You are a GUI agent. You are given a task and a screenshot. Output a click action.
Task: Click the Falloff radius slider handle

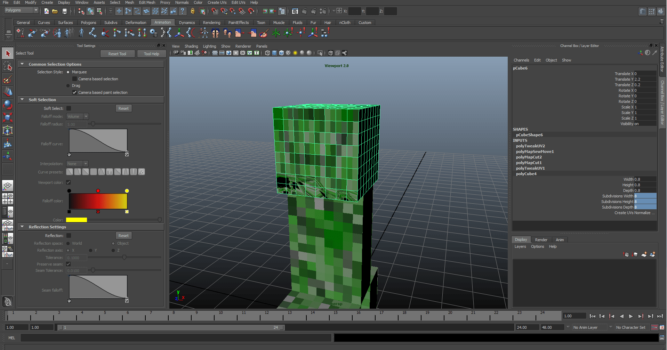tap(93, 124)
